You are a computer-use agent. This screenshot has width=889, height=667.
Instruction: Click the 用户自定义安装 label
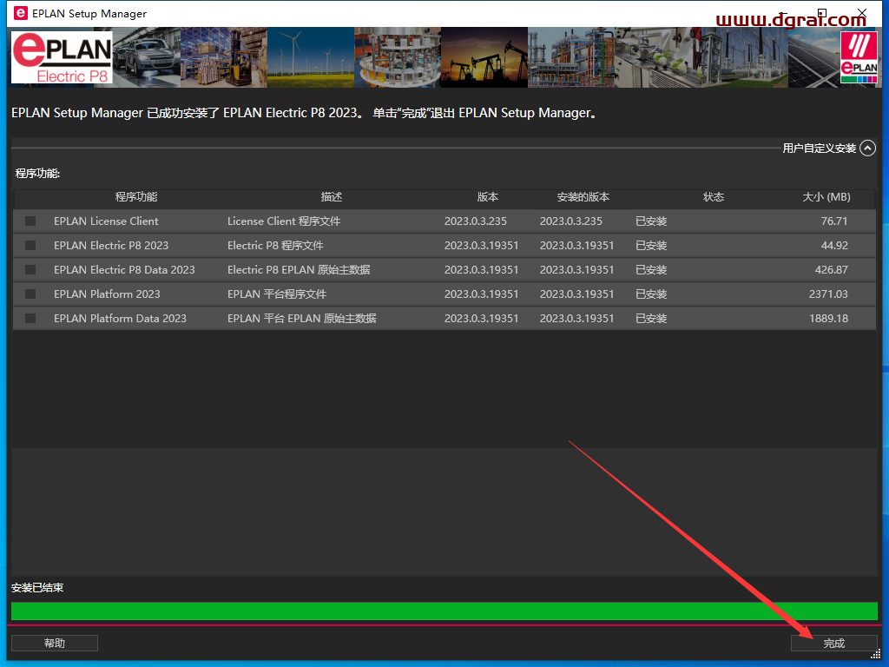click(820, 148)
